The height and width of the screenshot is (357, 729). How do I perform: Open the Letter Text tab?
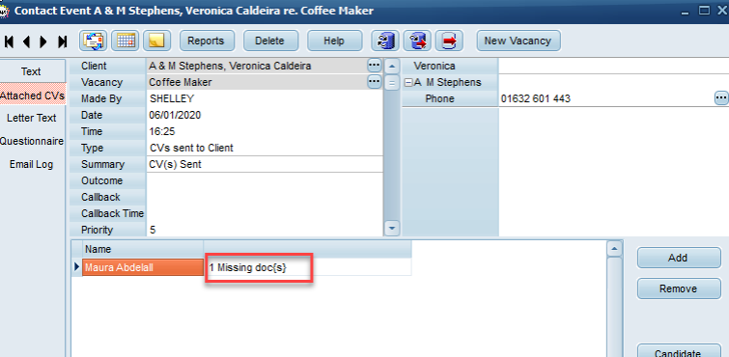coord(31,118)
